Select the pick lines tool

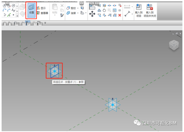pos(9,15)
